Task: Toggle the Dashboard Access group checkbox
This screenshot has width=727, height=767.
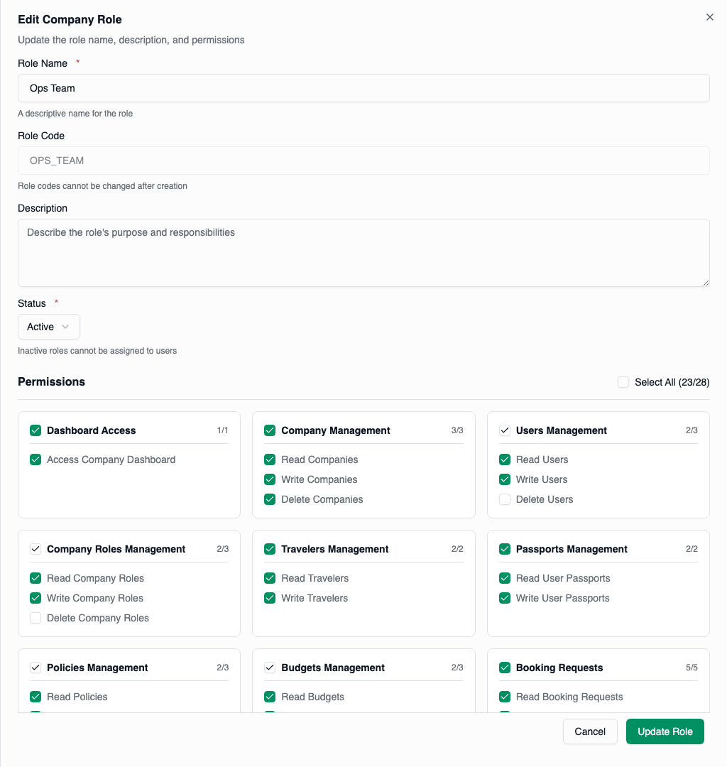Action: tap(35, 430)
